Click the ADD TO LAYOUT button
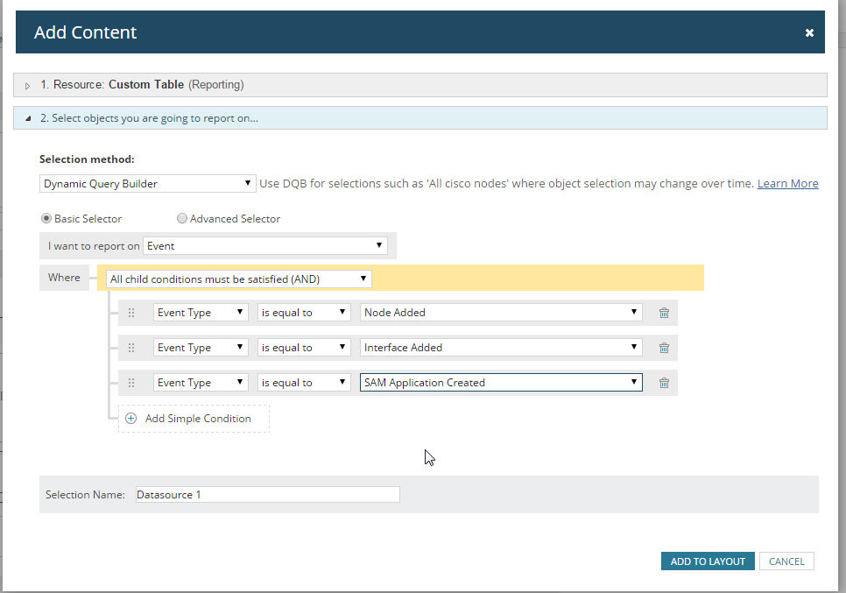Screen dimensions: 846x593 (x=708, y=561)
